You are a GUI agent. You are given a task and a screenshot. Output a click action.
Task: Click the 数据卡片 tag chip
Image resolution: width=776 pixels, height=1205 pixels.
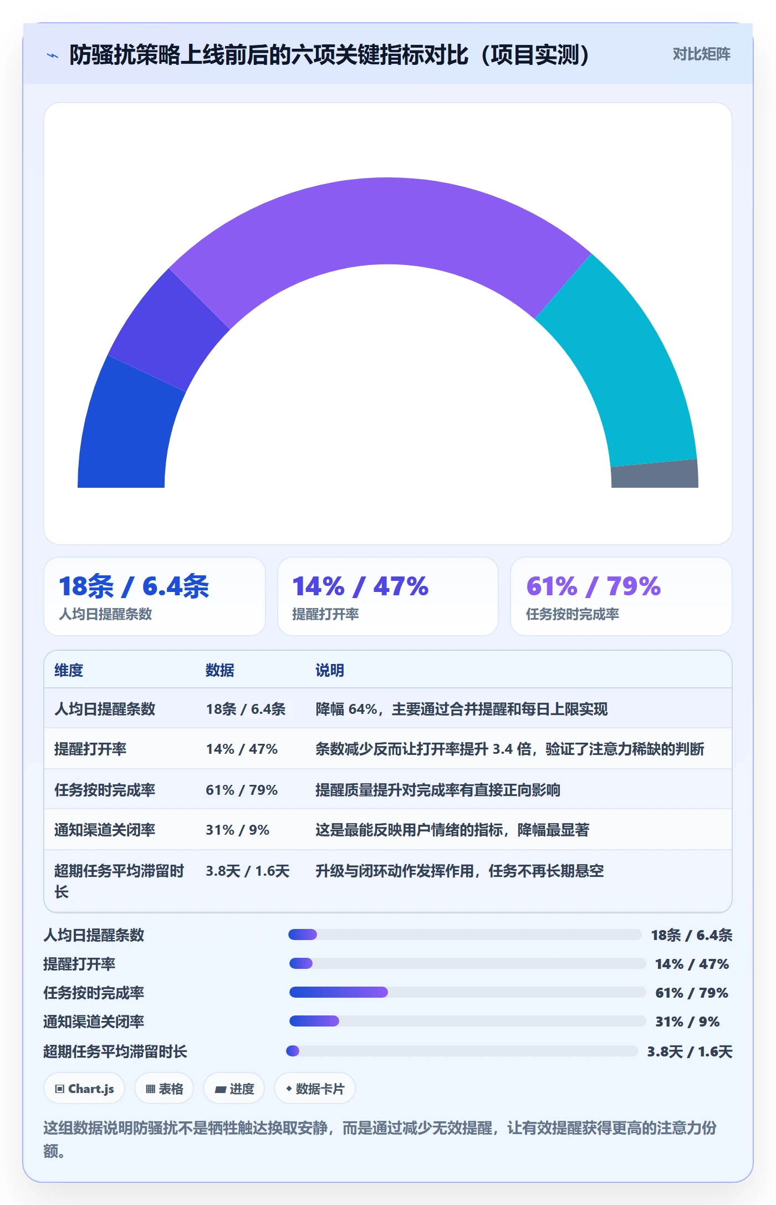point(315,1089)
